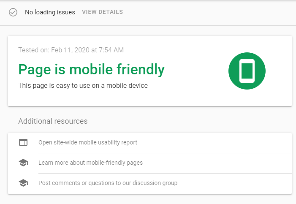This screenshot has height=204, width=296.
Task: Click the graduation cap icon beside Learn more
Action: [x=23, y=163]
